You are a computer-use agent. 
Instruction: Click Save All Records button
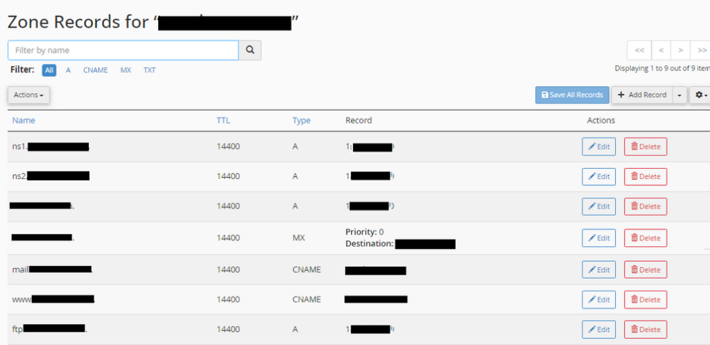pyautogui.click(x=572, y=95)
